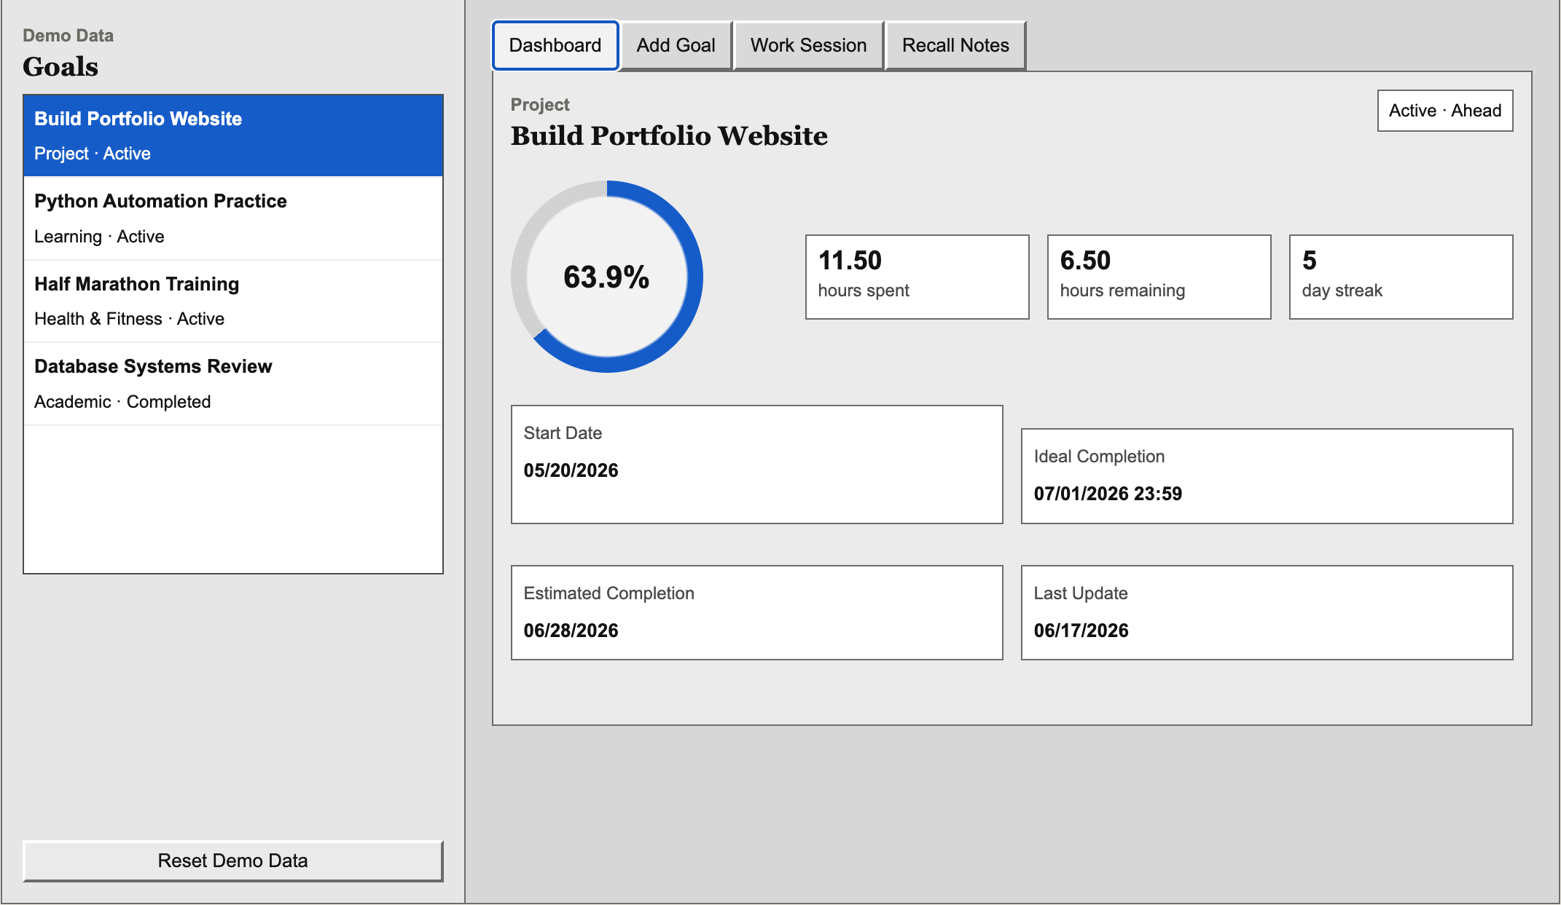
Task: Open the Add Goal tab
Action: [x=676, y=45]
